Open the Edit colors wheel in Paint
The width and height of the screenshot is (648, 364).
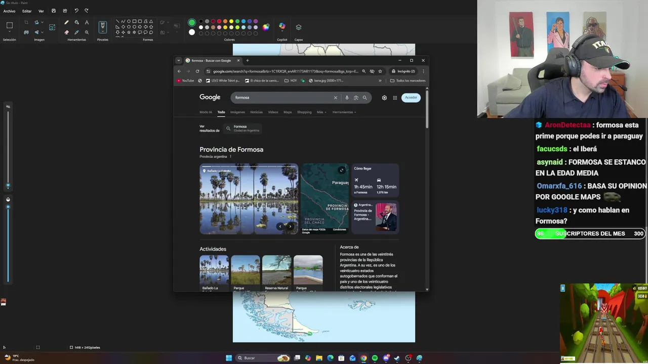[x=266, y=27]
